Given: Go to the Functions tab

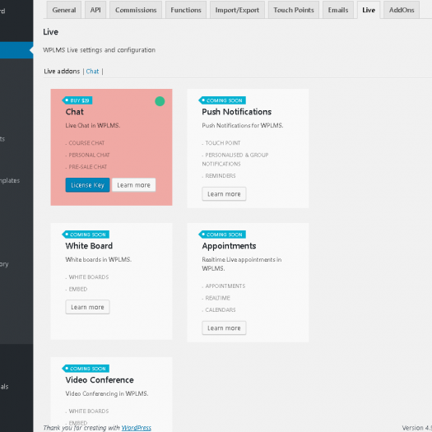Looking at the screenshot, I should pos(186,10).
